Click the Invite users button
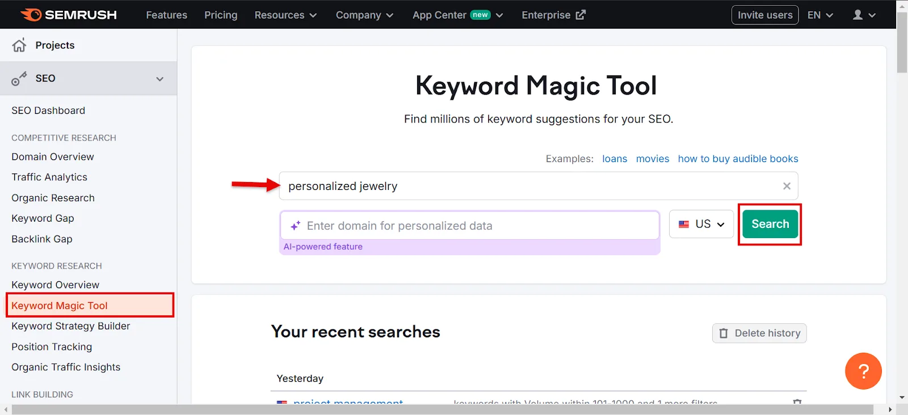This screenshot has height=415, width=908. pyautogui.click(x=765, y=15)
